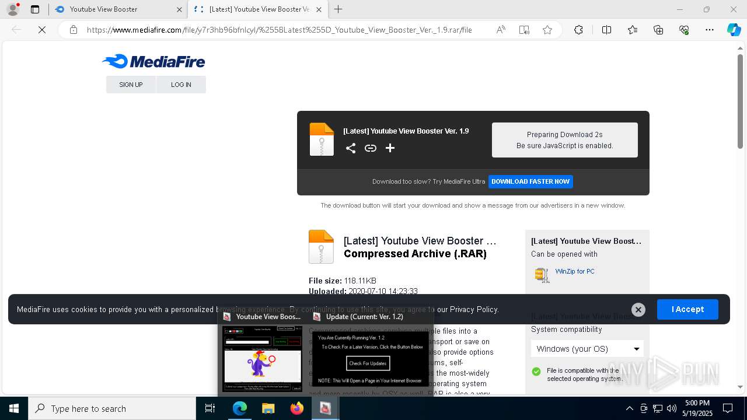Open the notification center icon

coord(728,408)
